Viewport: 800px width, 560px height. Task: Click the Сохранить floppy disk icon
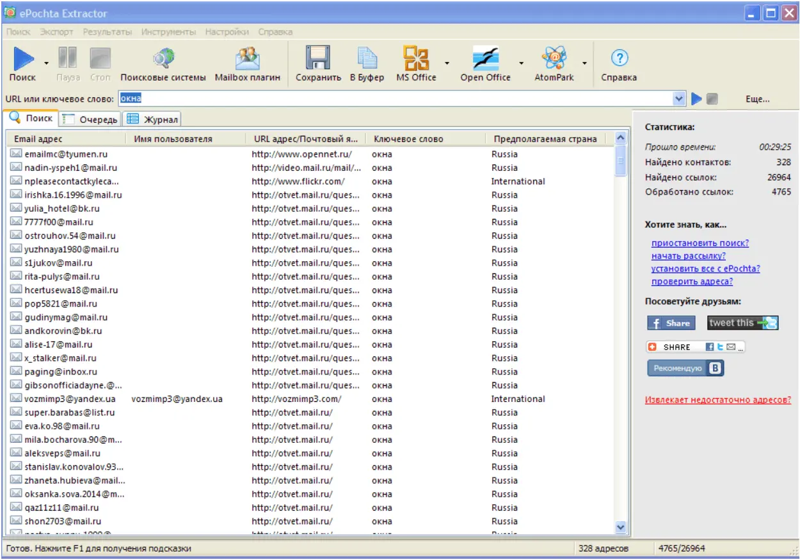(x=318, y=60)
